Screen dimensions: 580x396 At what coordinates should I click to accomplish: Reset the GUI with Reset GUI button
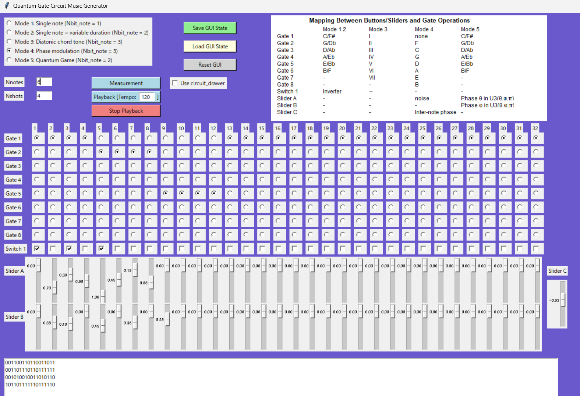point(210,65)
